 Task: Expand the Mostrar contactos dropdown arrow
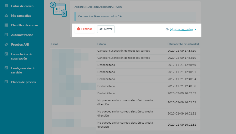pos(195,30)
